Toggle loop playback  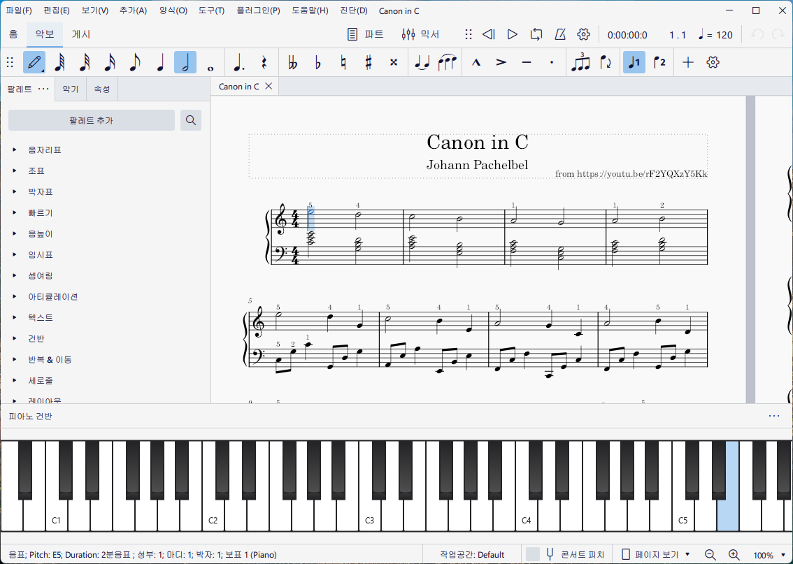pyautogui.click(x=536, y=34)
